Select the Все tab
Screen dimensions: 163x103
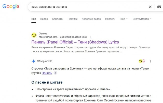(x=34, y=19)
